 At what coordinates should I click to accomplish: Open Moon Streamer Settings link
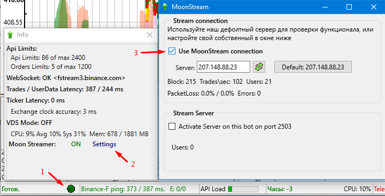[x=104, y=144]
